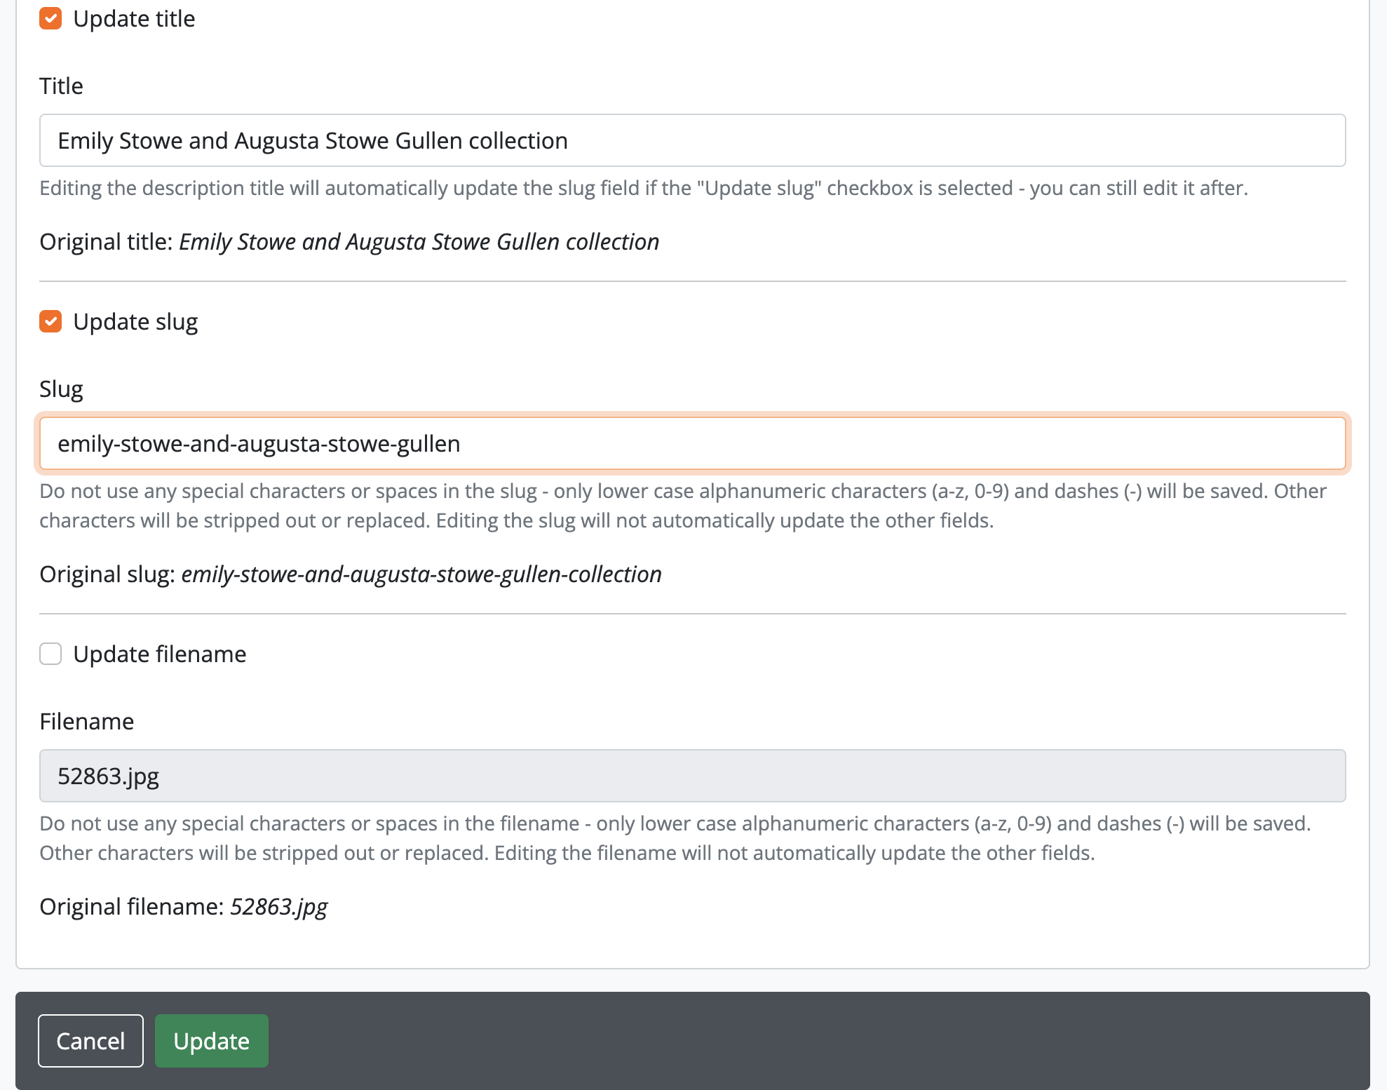This screenshot has width=1387, height=1090.
Task: Click the italic original title text
Action: [x=419, y=242]
